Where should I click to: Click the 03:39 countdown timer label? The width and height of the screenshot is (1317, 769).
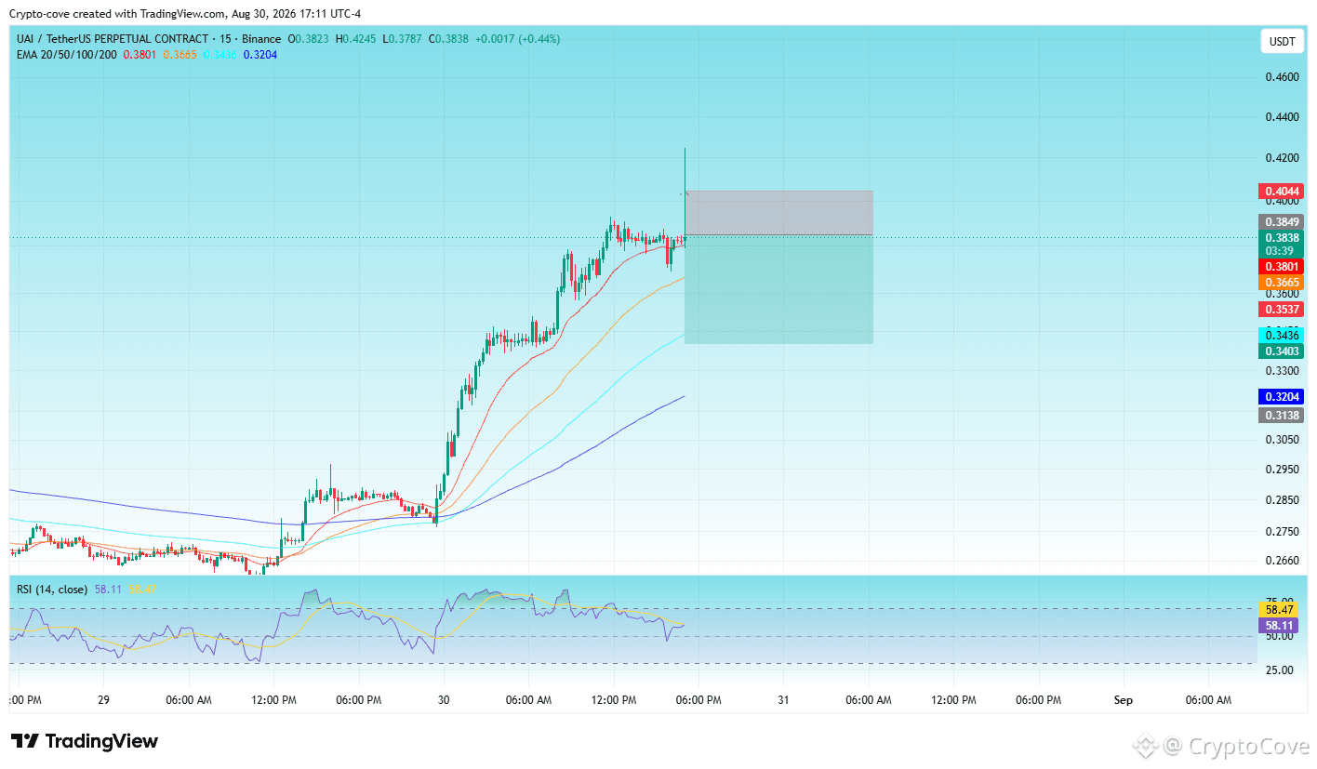(1281, 251)
